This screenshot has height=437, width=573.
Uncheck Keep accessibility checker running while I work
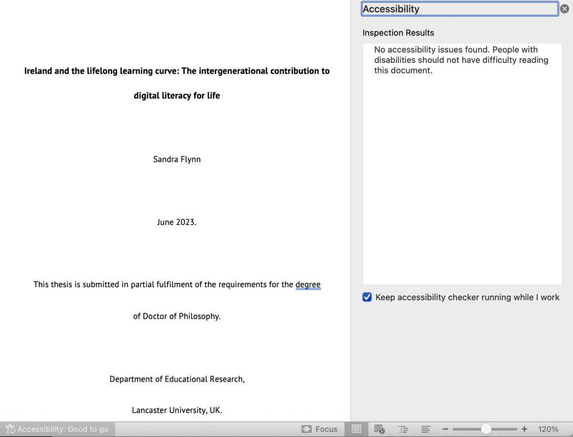pyautogui.click(x=367, y=297)
